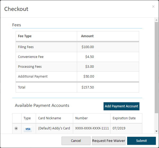Click the $3.00 processing fee amount

[x=90, y=67]
